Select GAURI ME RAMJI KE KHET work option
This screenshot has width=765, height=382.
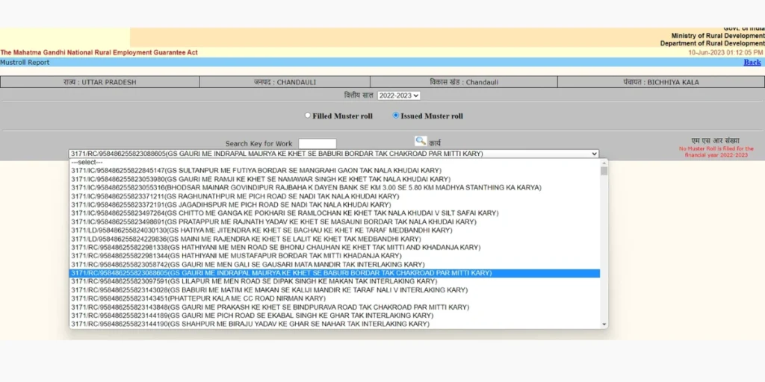261,179
